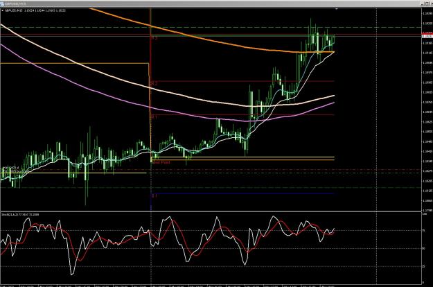Minimize the GBPUSD chart window
Screen dimensions: 433x287
(422, 4)
